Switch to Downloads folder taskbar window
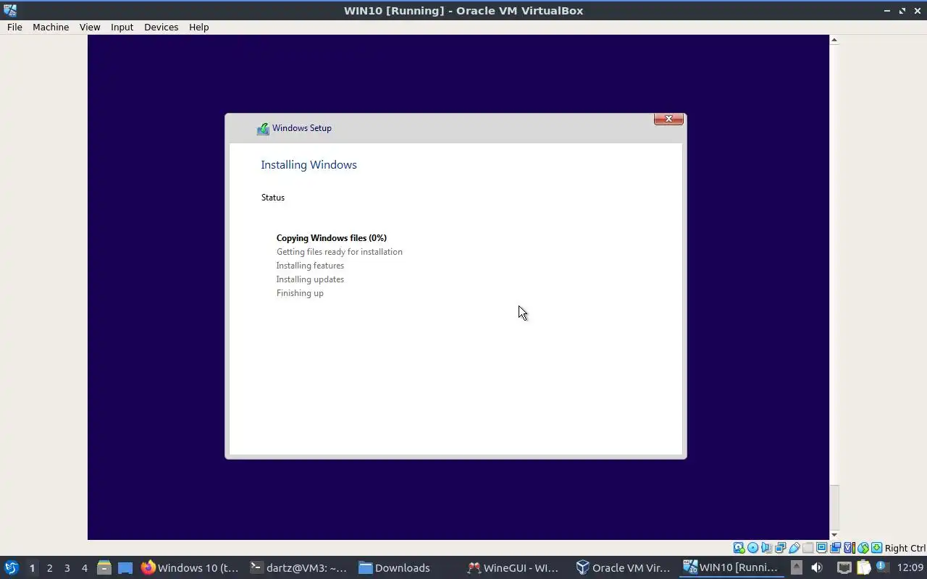Screen dimensions: 927x579 407,568
